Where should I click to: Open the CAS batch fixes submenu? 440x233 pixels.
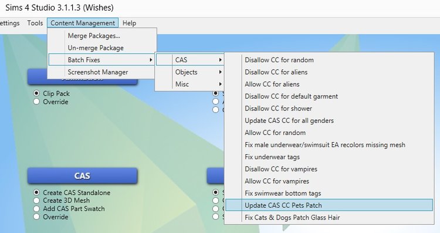[x=189, y=60]
